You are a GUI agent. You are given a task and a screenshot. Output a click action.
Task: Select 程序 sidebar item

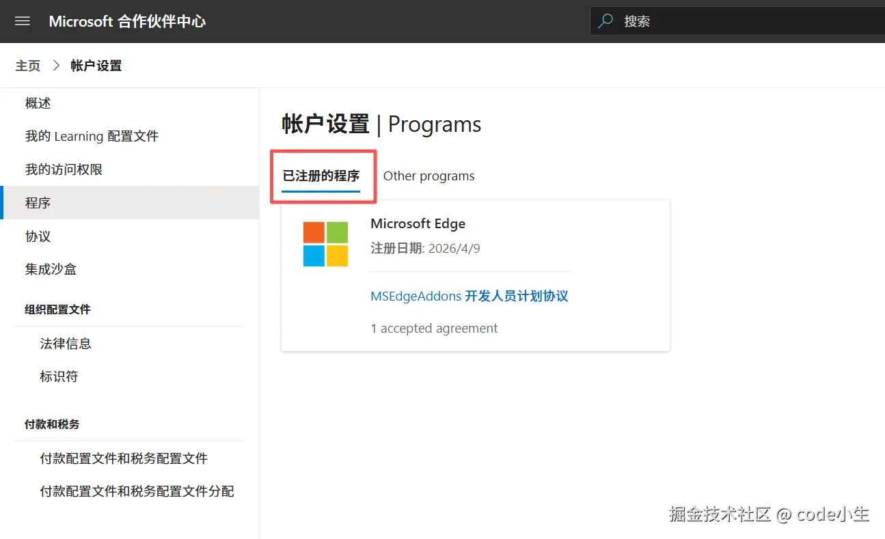(x=130, y=203)
